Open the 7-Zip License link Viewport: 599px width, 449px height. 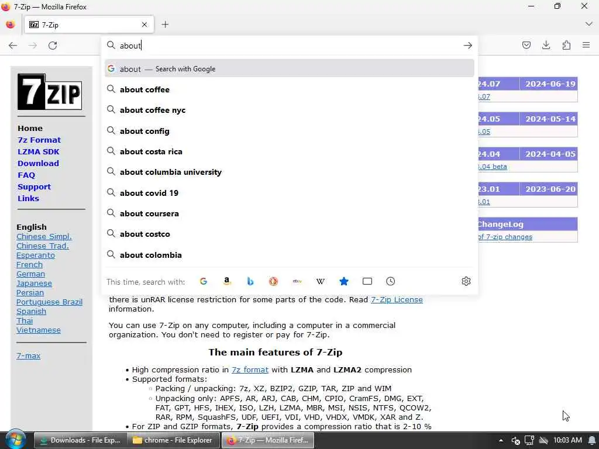397,300
